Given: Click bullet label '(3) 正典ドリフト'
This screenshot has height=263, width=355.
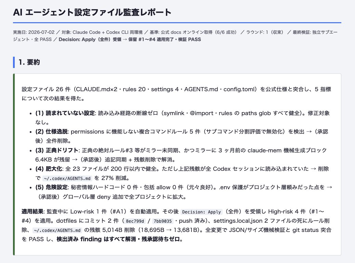Looking at the screenshot, I should pyautogui.click(x=57, y=150).
